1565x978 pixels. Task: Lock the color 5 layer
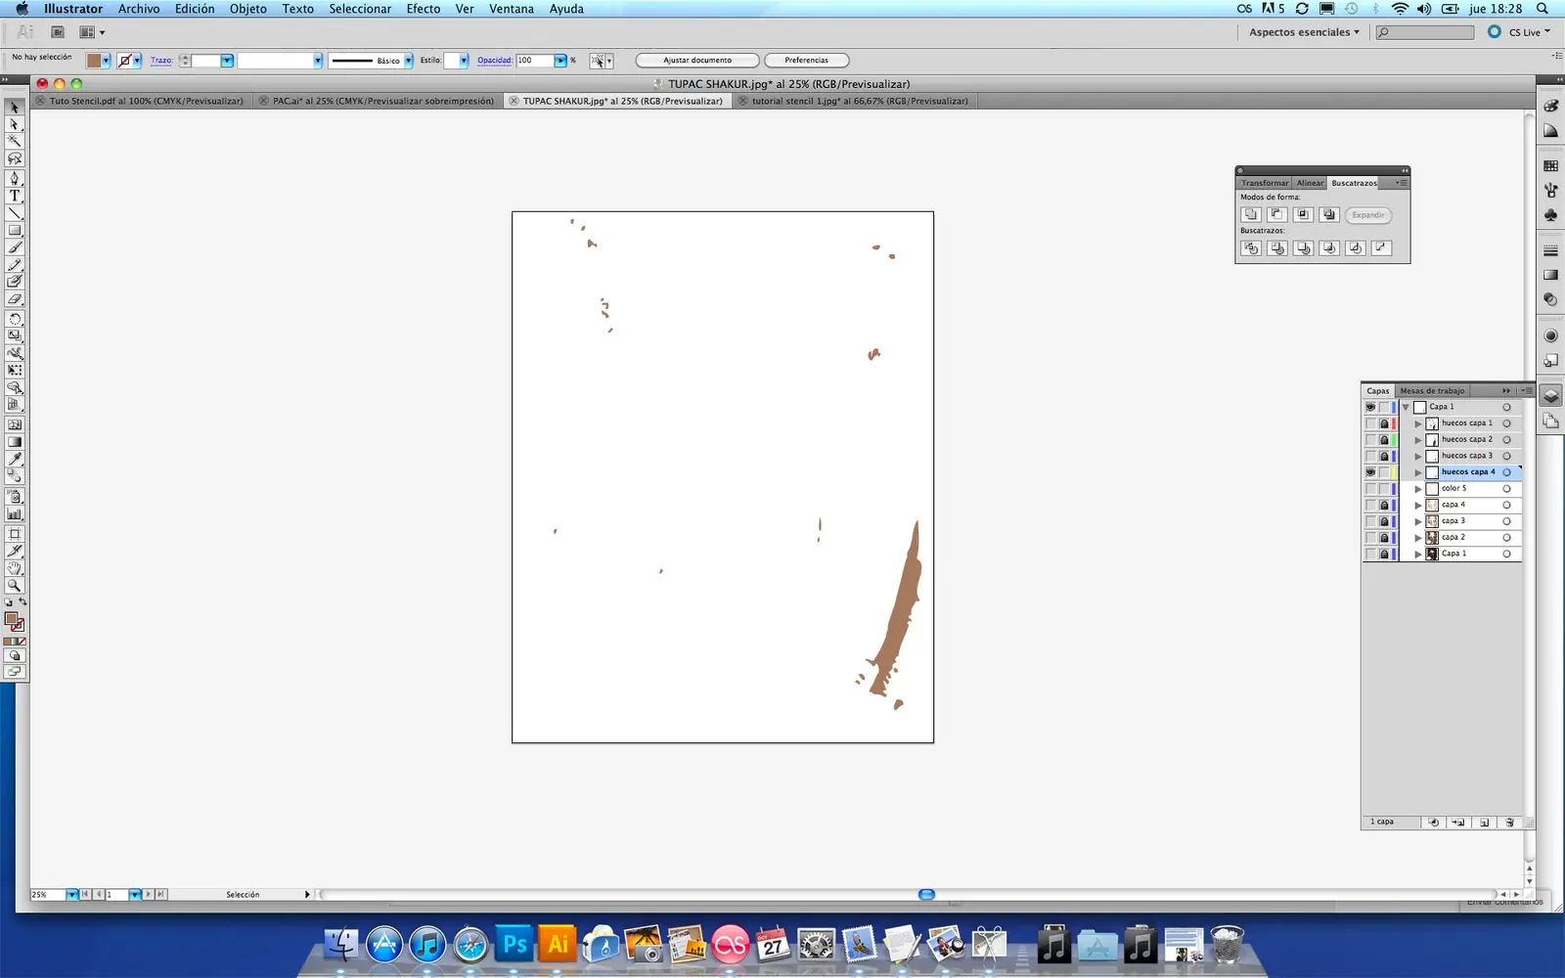point(1384,489)
